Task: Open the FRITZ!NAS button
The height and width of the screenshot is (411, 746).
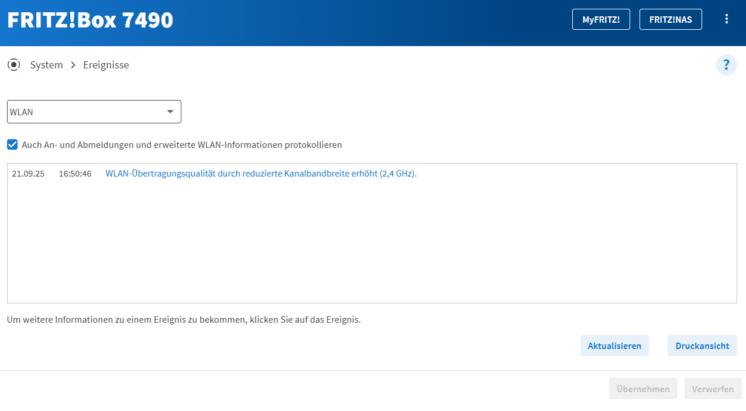Action: [671, 19]
